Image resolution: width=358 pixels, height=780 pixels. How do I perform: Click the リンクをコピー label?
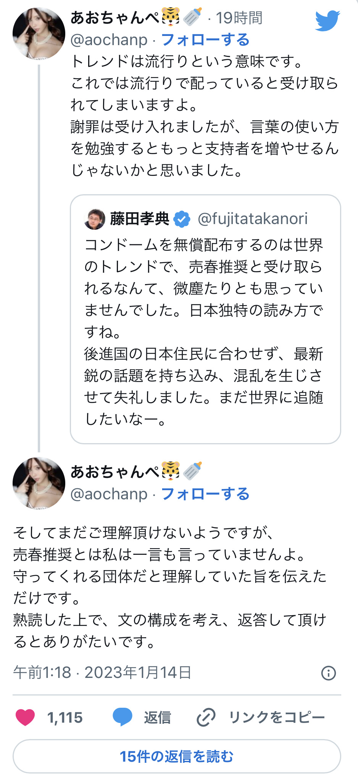[x=277, y=717]
